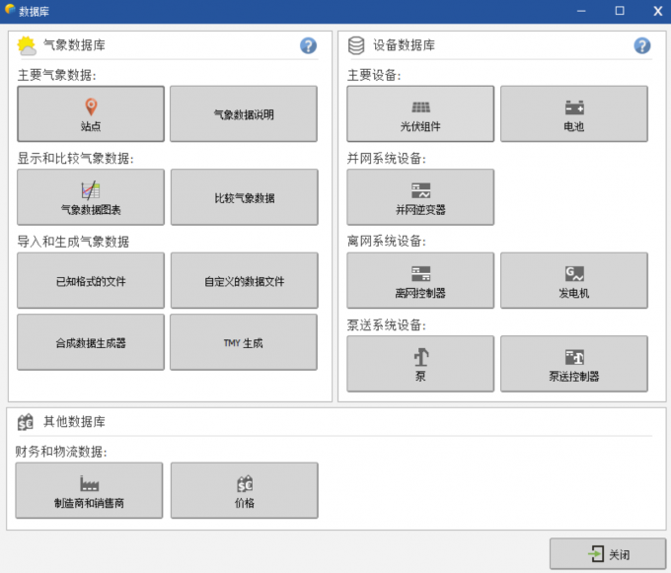This screenshot has width=671, height=573.
Task: Click the 泵送系统设备 label
Action: point(387,325)
